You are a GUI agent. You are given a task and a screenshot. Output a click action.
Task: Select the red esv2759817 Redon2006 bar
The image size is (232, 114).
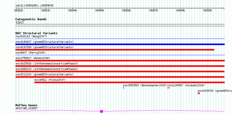(120, 61)
